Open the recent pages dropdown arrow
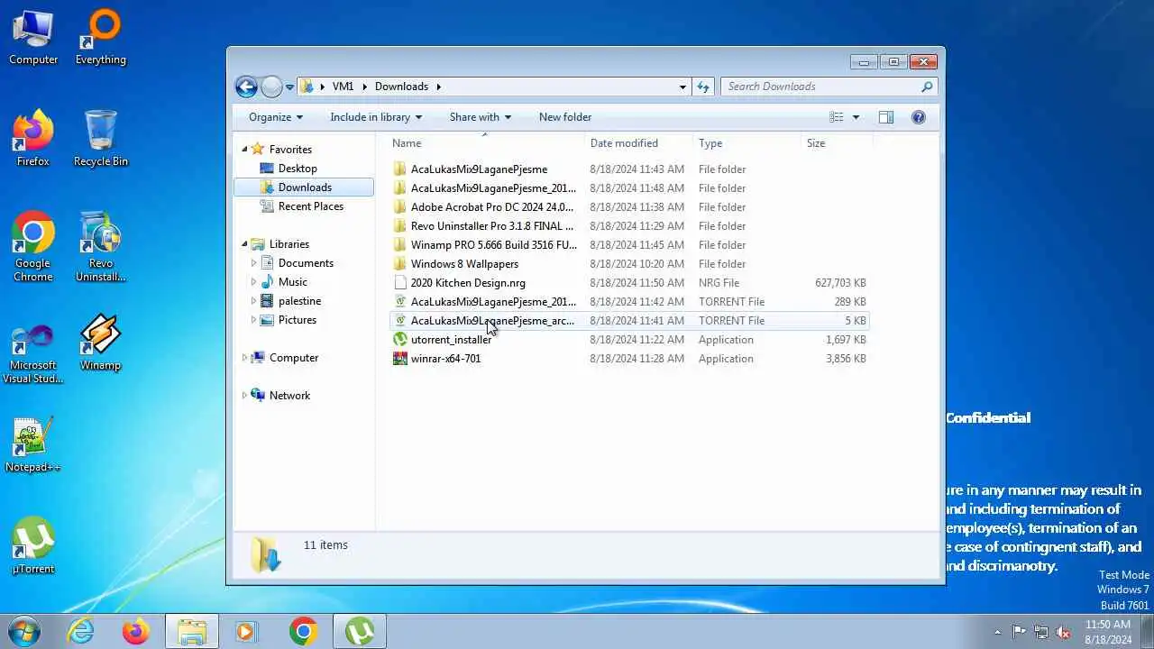 click(x=289, y=87)
